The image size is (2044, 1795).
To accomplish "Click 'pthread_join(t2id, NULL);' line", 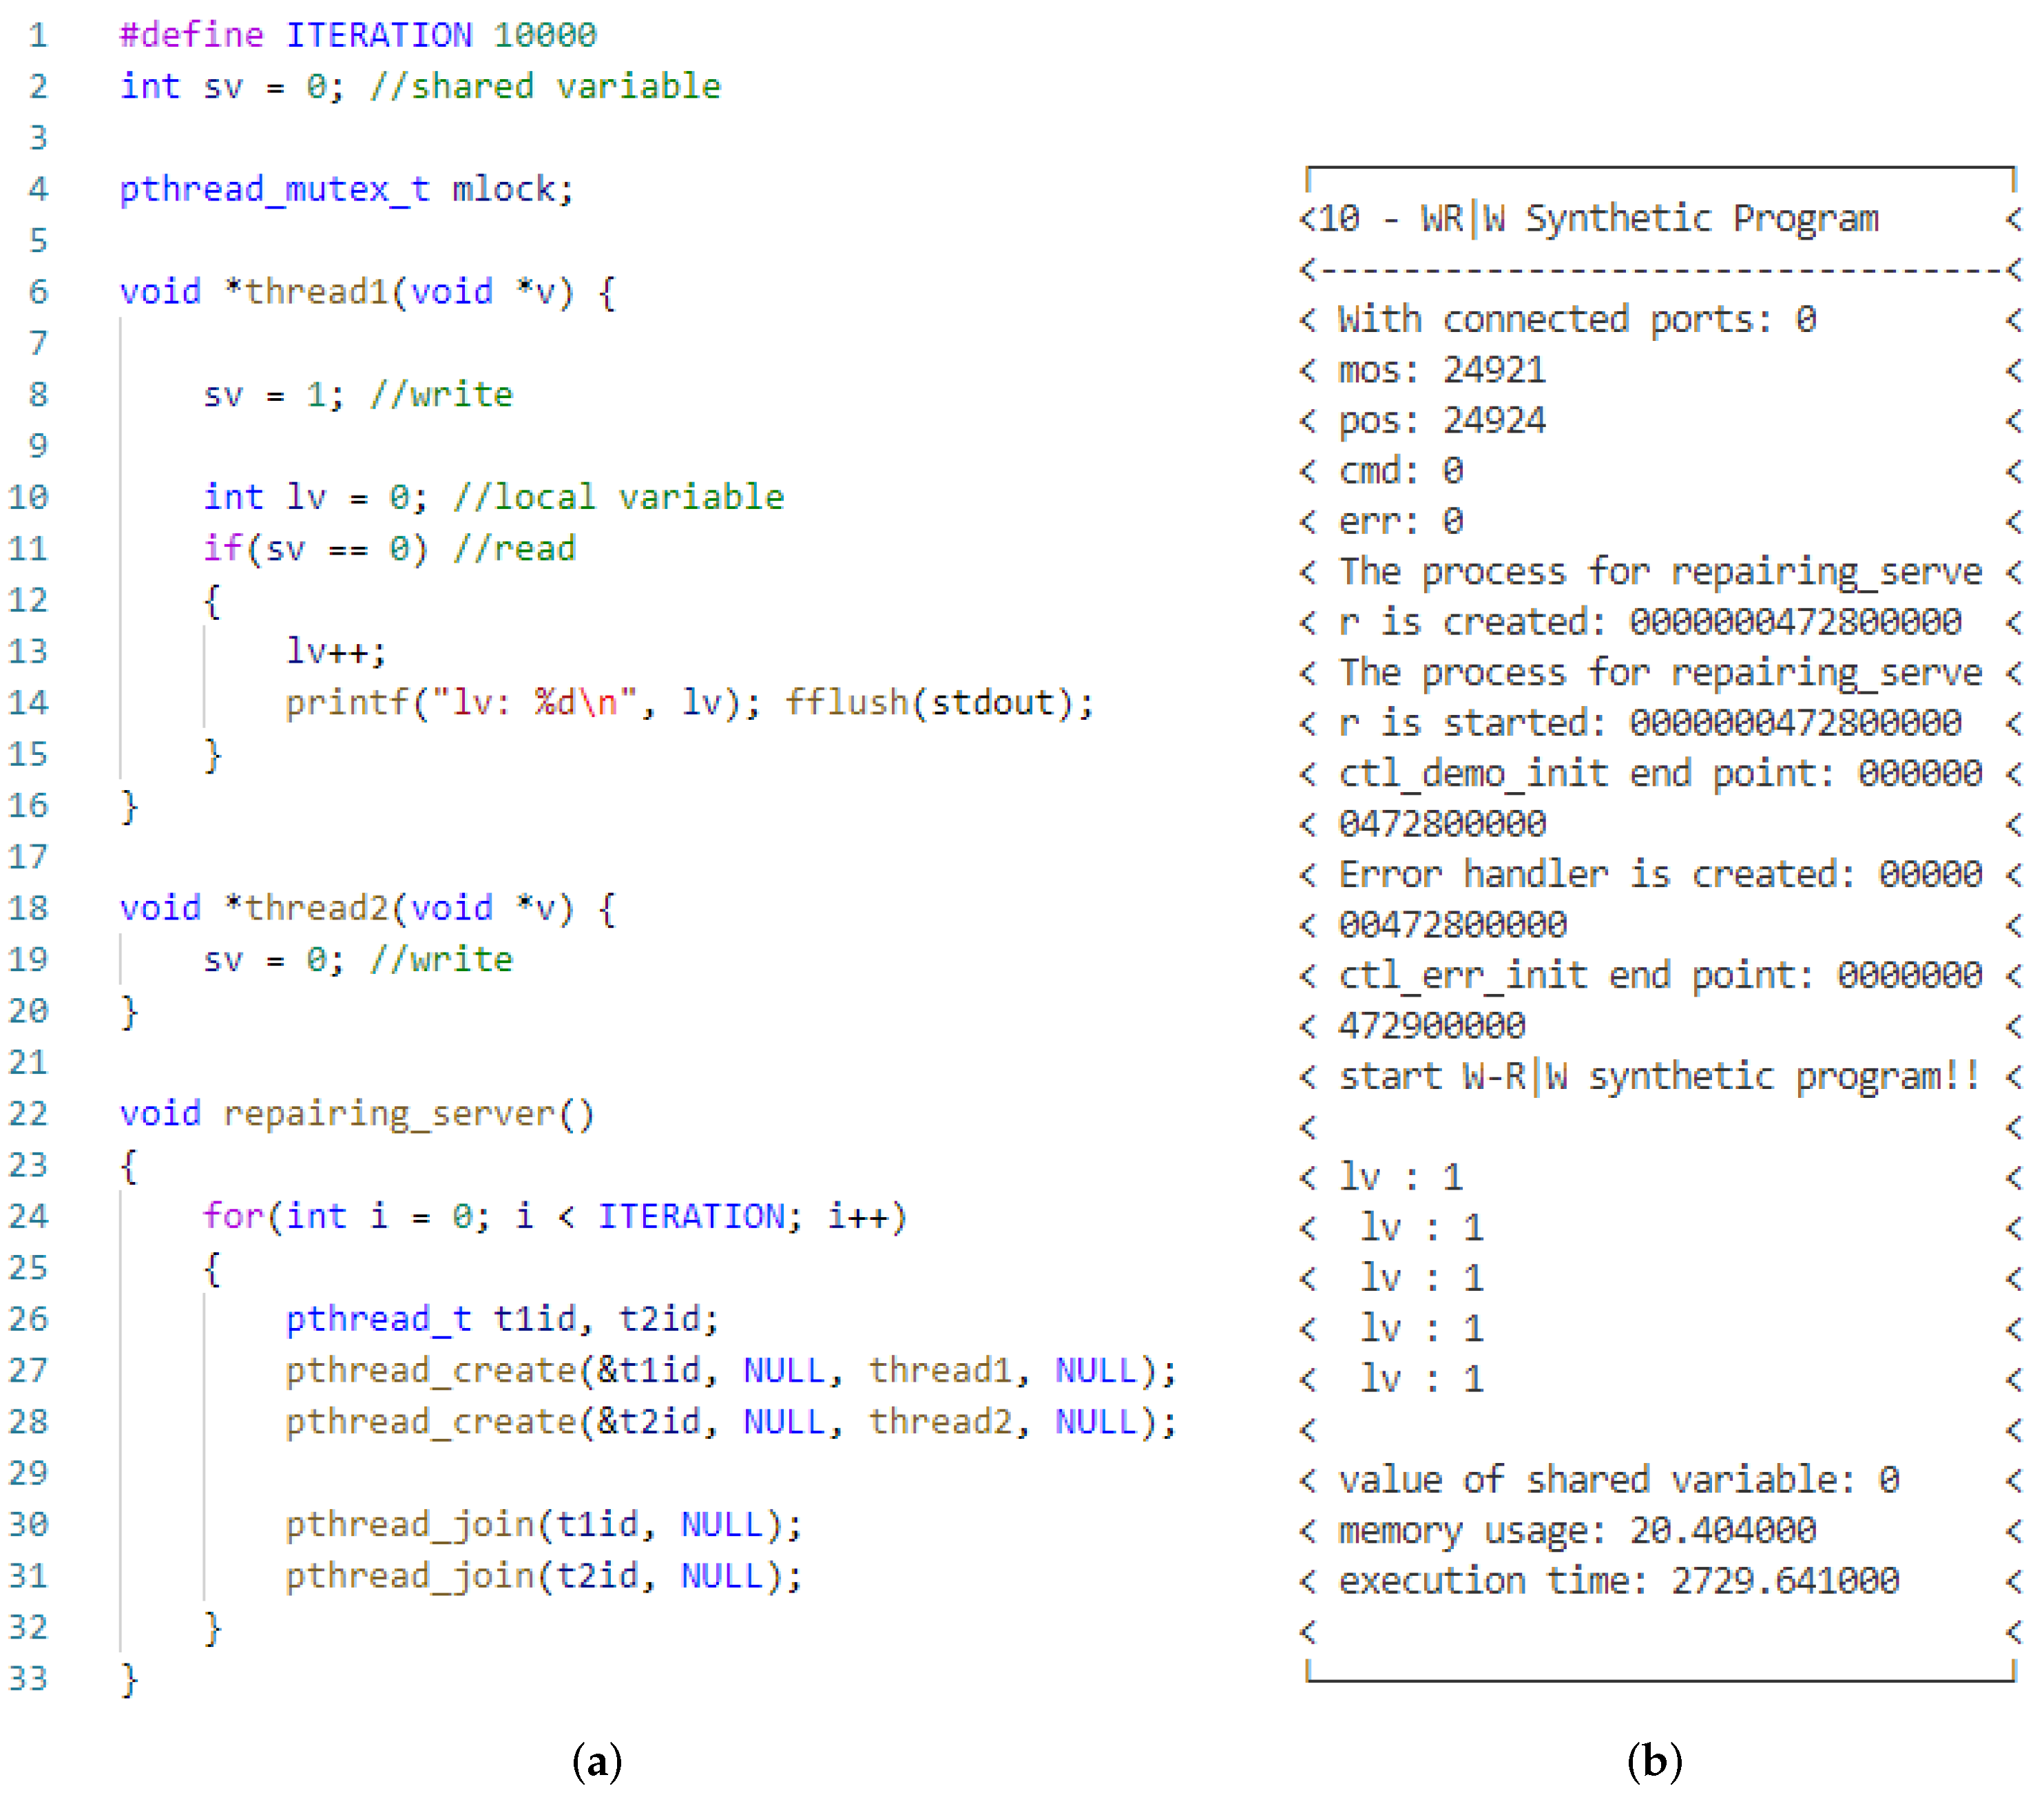I will pyautogui.click(x=544, y=1577).
